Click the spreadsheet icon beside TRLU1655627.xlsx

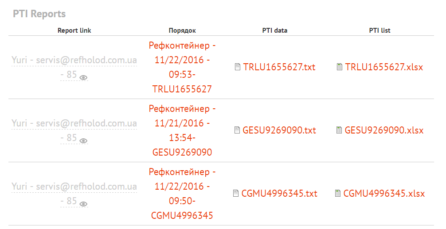coord(339,67)
